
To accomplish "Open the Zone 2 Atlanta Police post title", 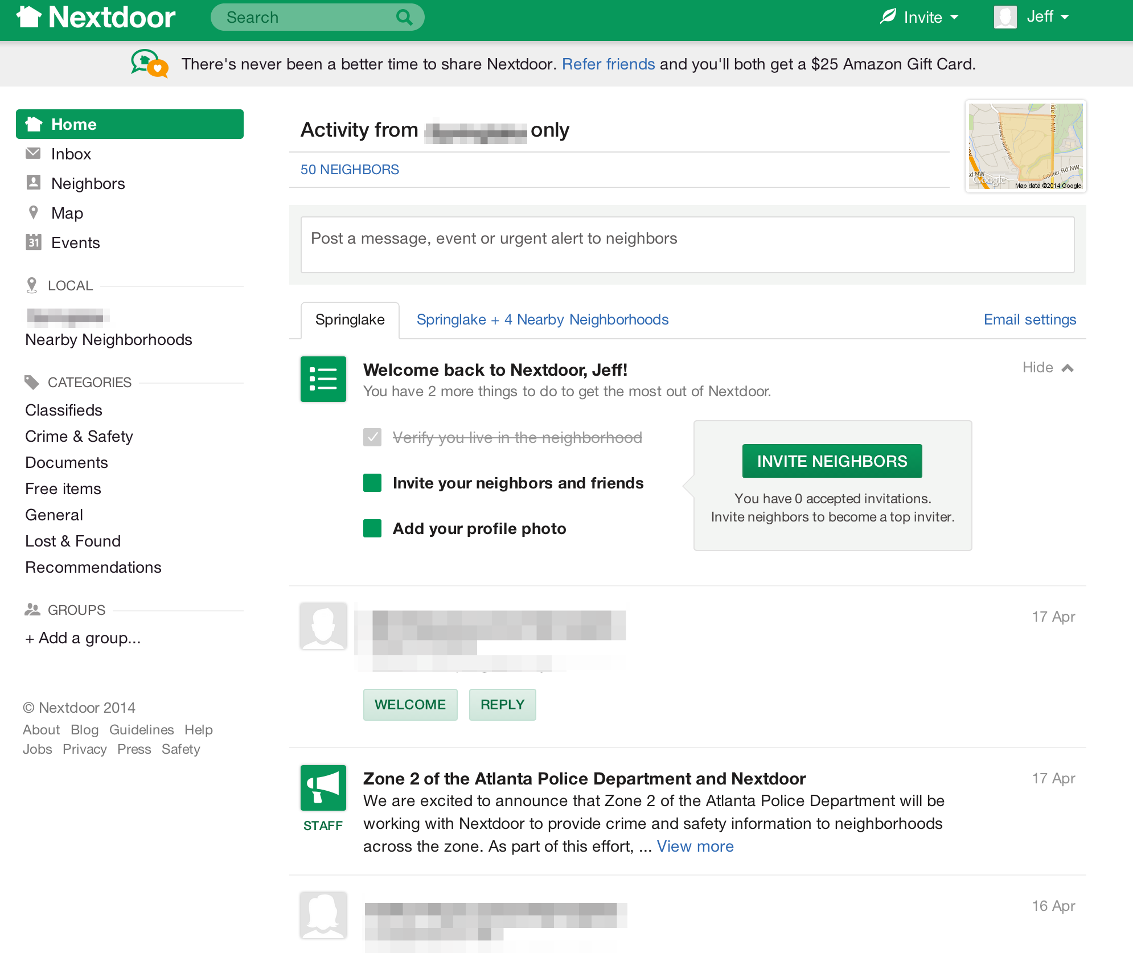I will (x=584, y=779).
